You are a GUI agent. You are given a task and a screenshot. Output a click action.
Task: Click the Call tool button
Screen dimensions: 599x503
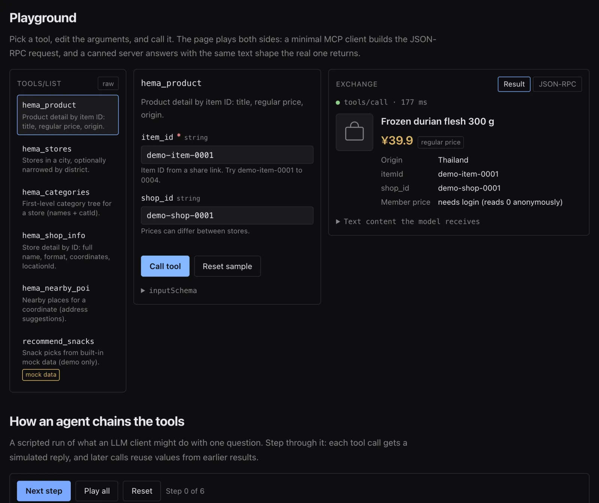[165, 266]
